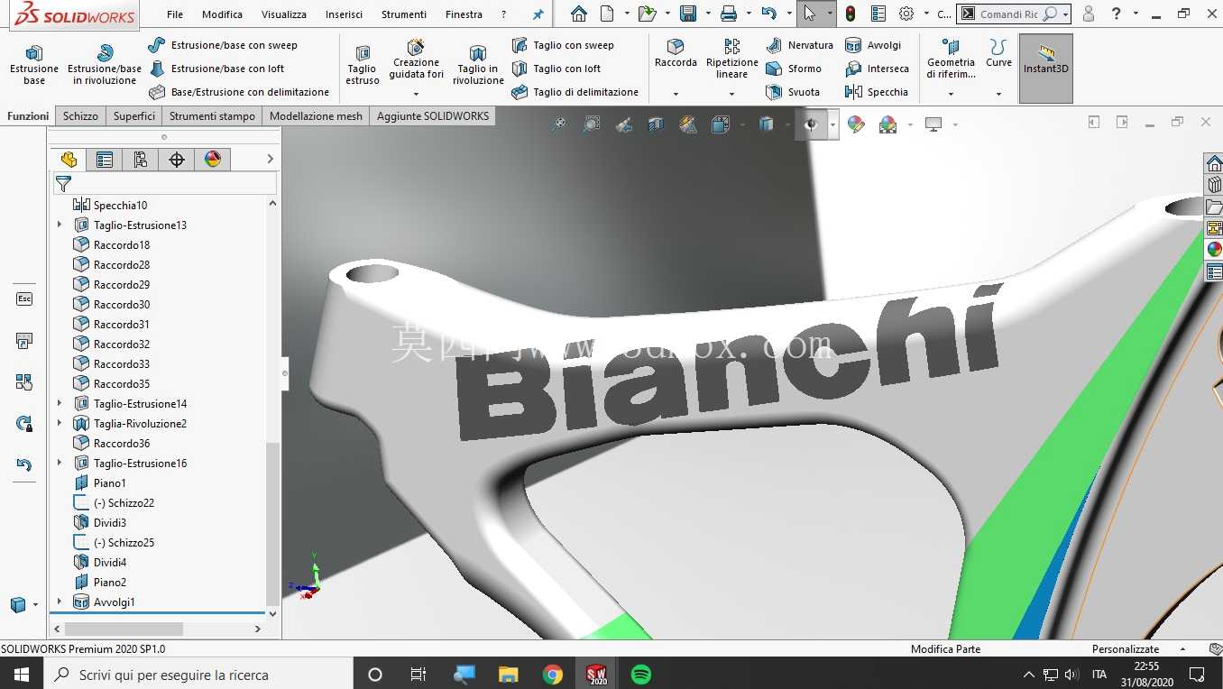Open the Raccorda dropdown arrow
Image resolution: width=1223 pixels, height=689 pixels.
point(676,94)
